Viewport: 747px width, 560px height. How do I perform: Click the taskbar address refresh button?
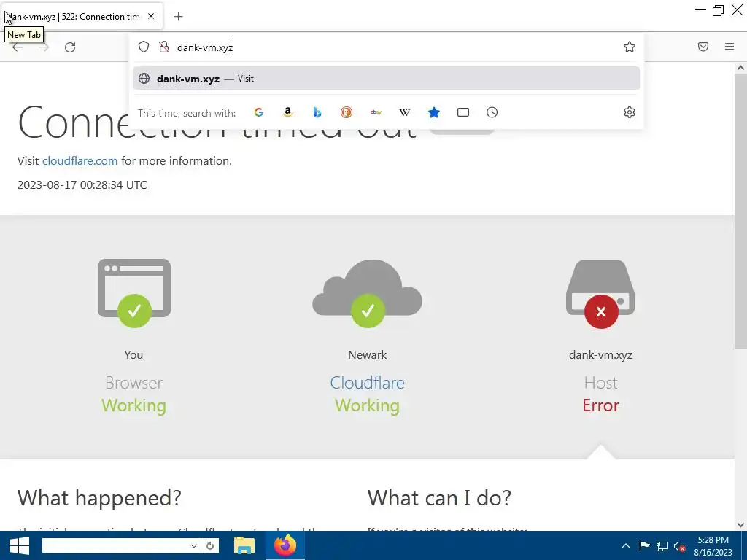(x=209, y=545)
